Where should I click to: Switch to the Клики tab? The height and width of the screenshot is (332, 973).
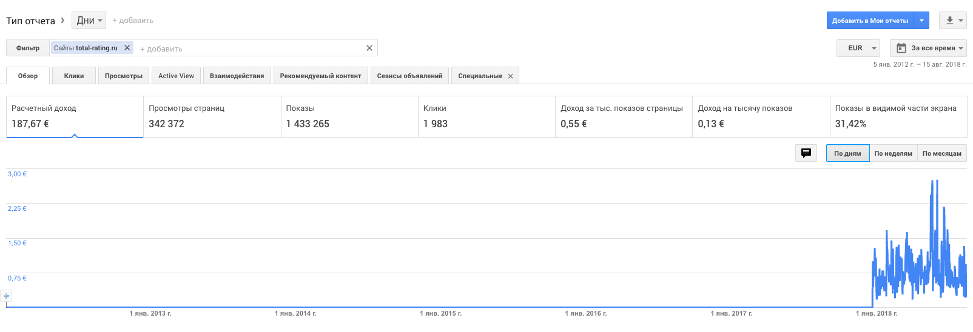point(74,76)
